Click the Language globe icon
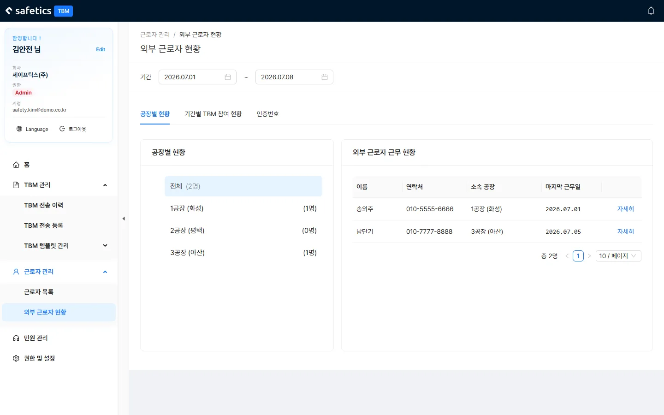Viewport: 664px width, 415px height. (19, 129)
